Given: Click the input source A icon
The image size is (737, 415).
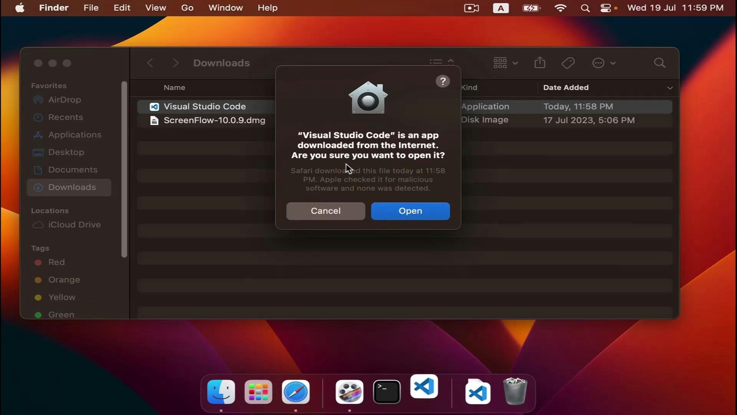Looking at the screenshot, I should pyautogui.click(x=501, y=8).
